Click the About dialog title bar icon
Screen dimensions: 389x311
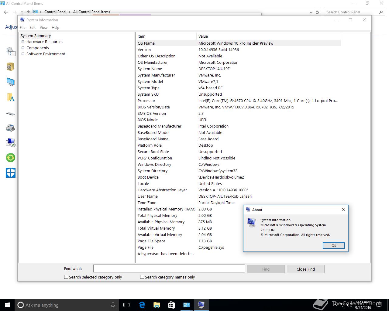pos(248,210)
